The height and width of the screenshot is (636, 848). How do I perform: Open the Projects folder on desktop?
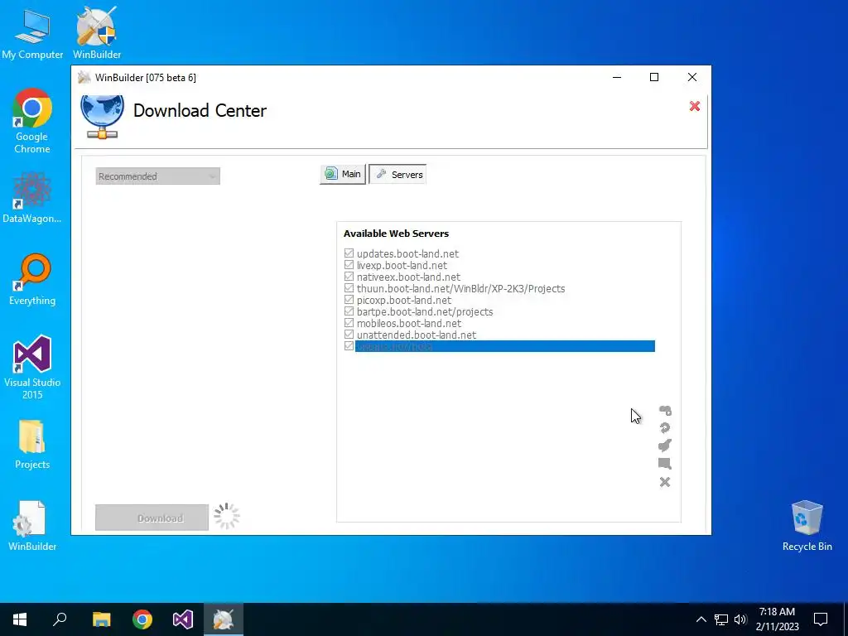pyautogui.click(x=32, y=444)
